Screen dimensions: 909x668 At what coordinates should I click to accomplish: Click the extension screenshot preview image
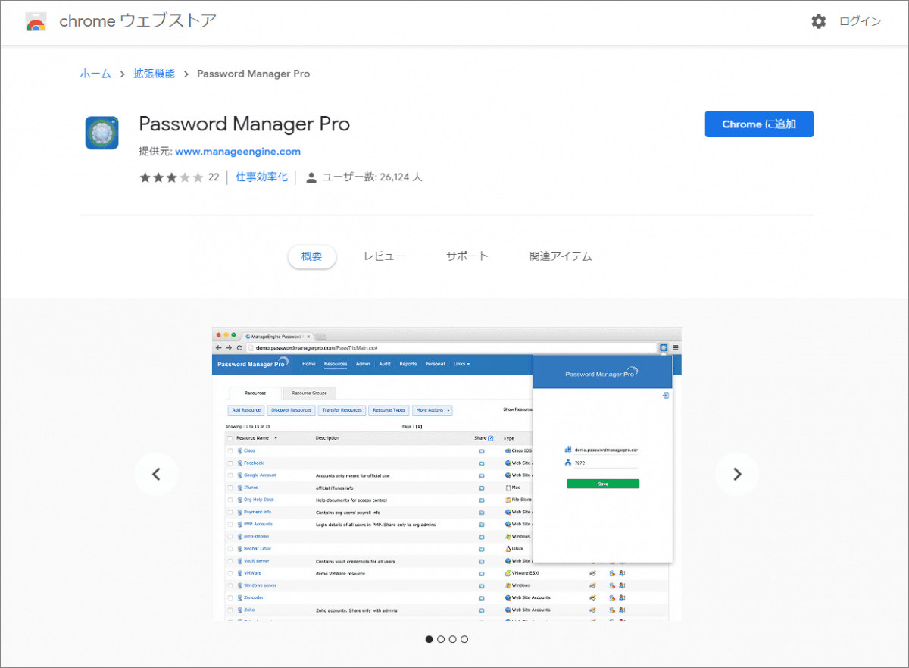click(x=446, y=475)
